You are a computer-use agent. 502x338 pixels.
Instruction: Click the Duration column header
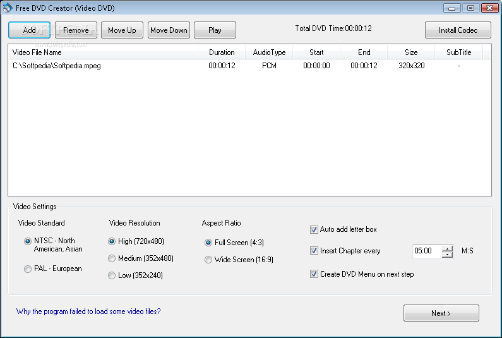(222, 52)
